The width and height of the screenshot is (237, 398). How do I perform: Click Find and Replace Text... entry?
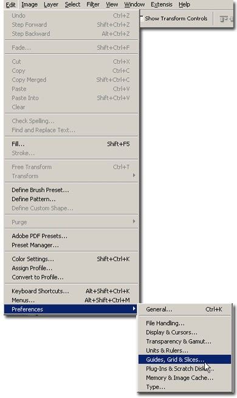(71, 130)
